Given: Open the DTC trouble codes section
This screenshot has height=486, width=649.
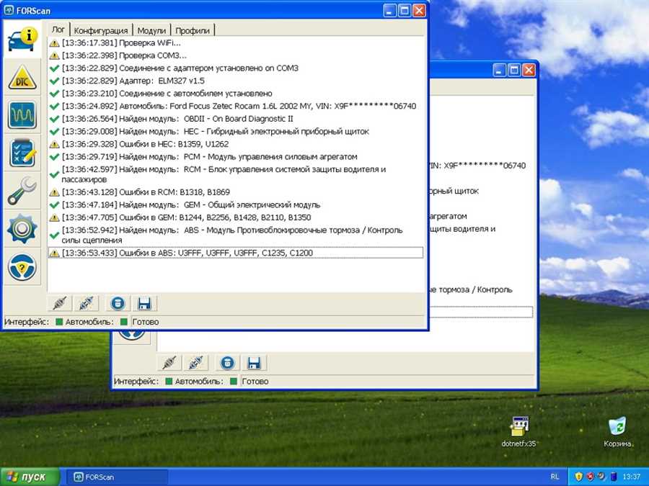Looking at the screenshot, I should (22, 77).
